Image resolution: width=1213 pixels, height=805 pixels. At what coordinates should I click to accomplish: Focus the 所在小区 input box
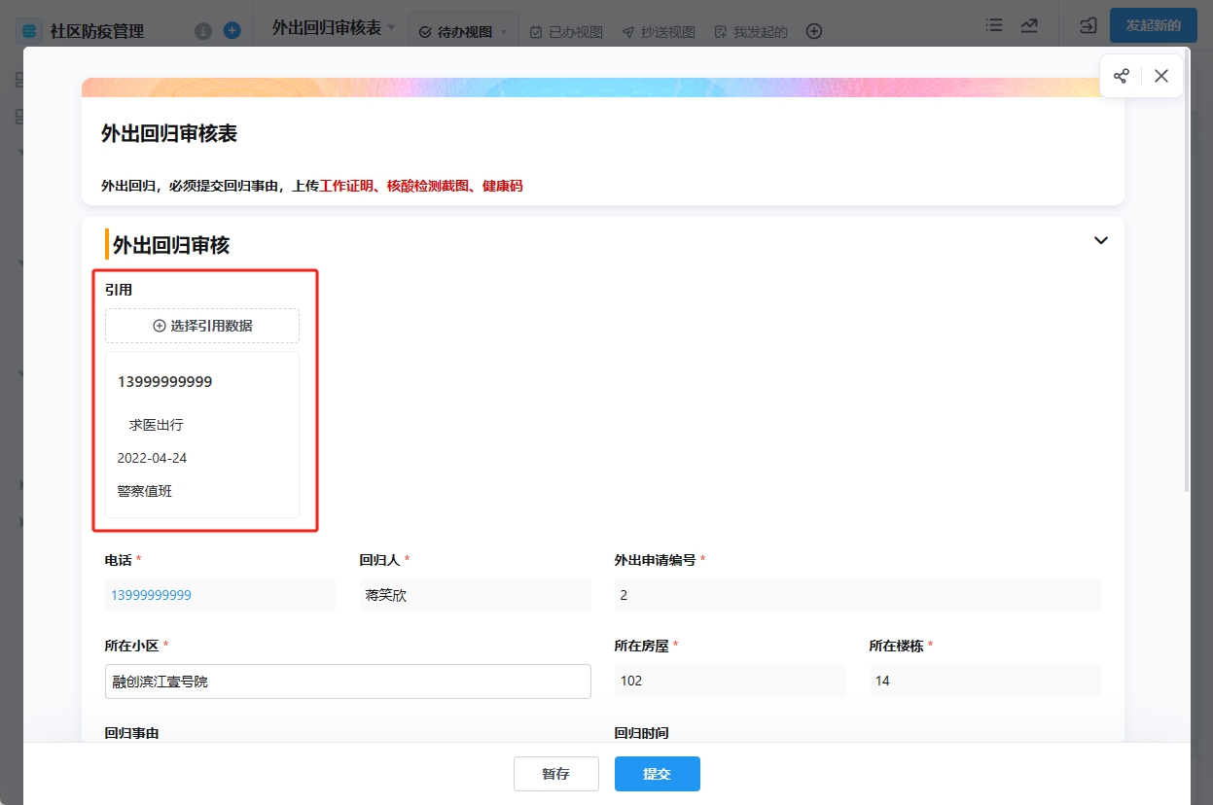pos(347,682)
